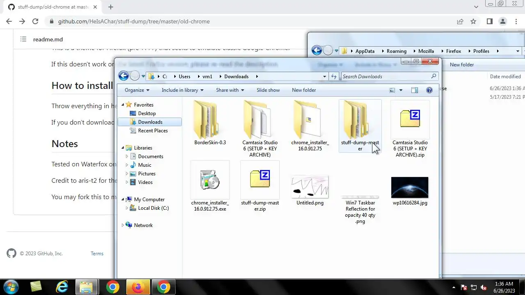Open address bar history dropdown in Downloads
The image size is (525, 295).
point(324,76)
